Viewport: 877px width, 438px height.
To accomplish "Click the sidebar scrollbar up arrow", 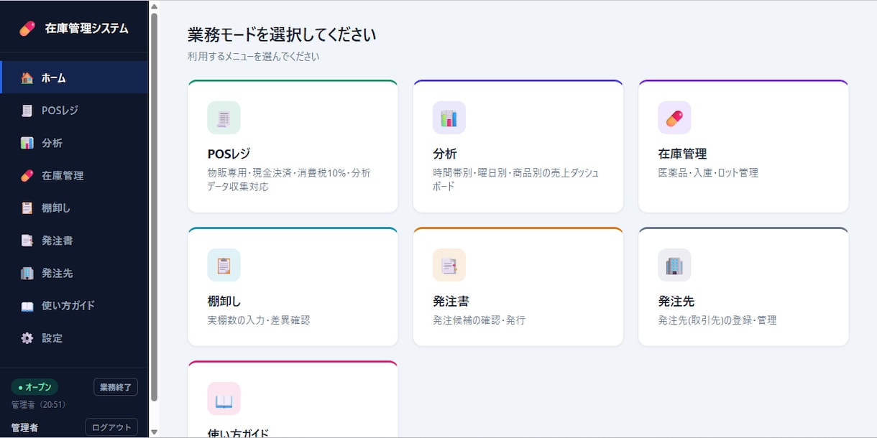I will pyautogui.click(x=154, y=6).
